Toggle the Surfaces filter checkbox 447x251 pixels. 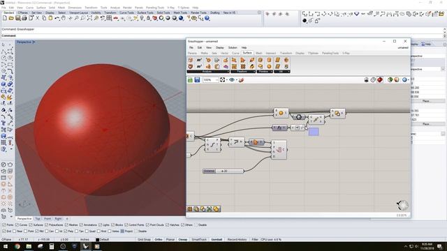tap(31, 225)
